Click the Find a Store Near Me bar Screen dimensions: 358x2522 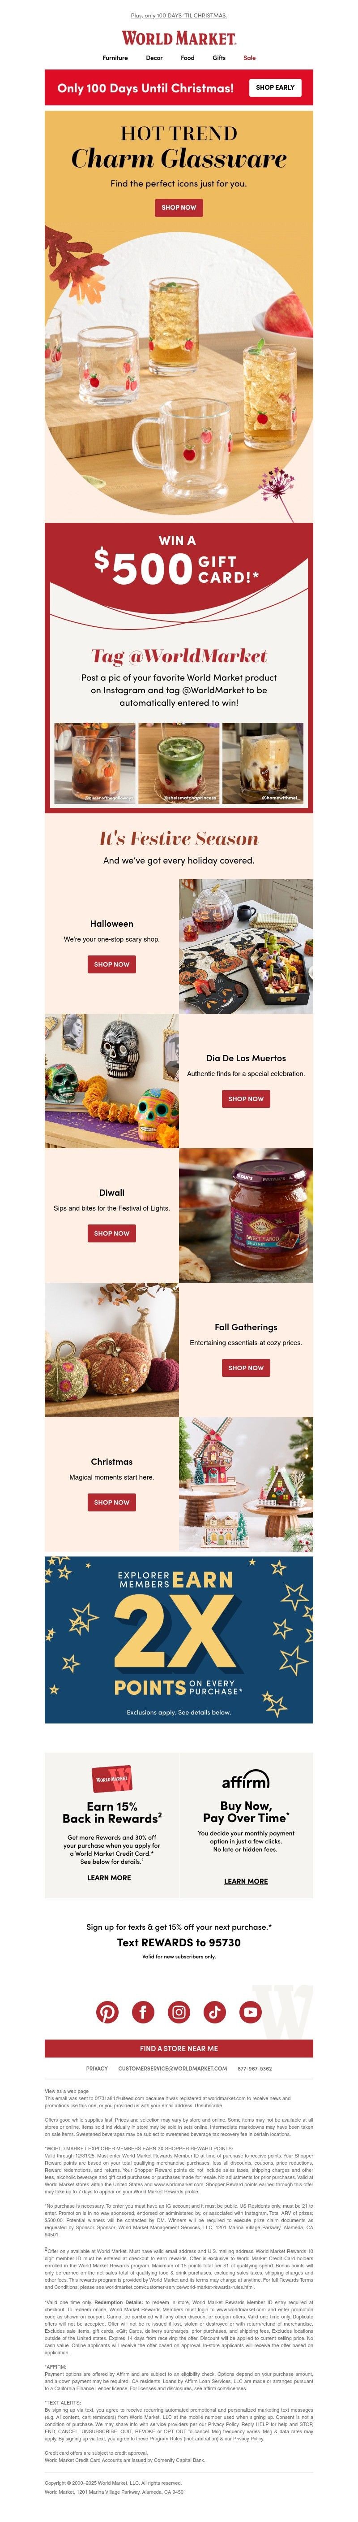(179, 2048)
